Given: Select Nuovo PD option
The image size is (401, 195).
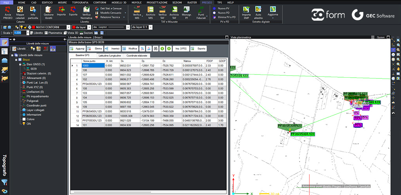Looking at the screenshot, I should (x=221, y=13).
